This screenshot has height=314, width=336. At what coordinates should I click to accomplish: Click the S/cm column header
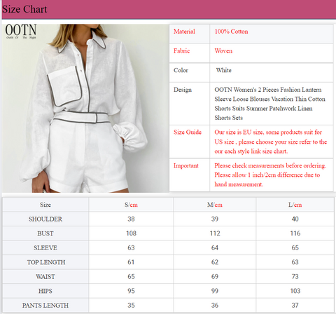(131, 205)
